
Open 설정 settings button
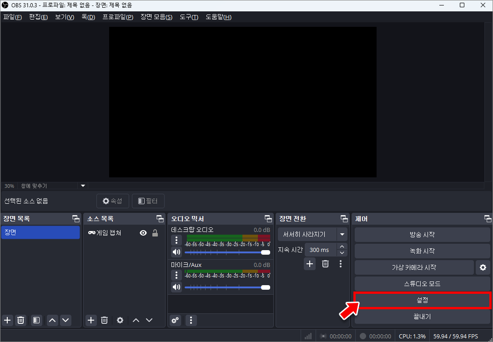pyautogui.click(x=422, y=300)
